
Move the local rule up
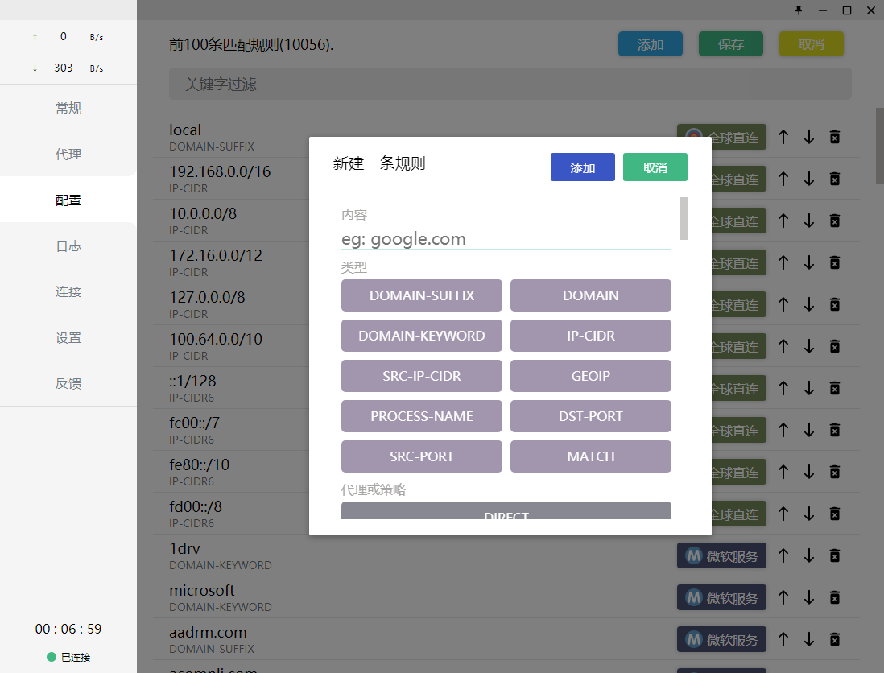[783, 137]
